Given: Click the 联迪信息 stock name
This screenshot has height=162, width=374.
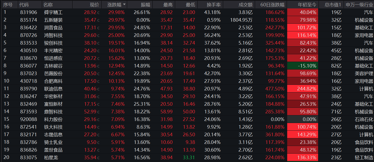Looking at the screenshot, I should pos(53,89).
